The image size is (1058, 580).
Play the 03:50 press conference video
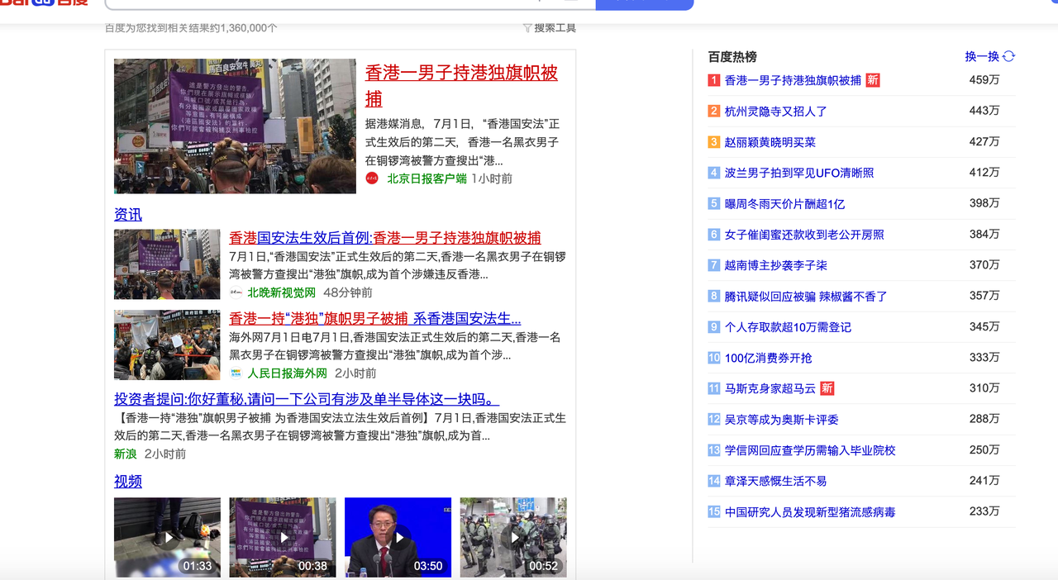[398, 537]
